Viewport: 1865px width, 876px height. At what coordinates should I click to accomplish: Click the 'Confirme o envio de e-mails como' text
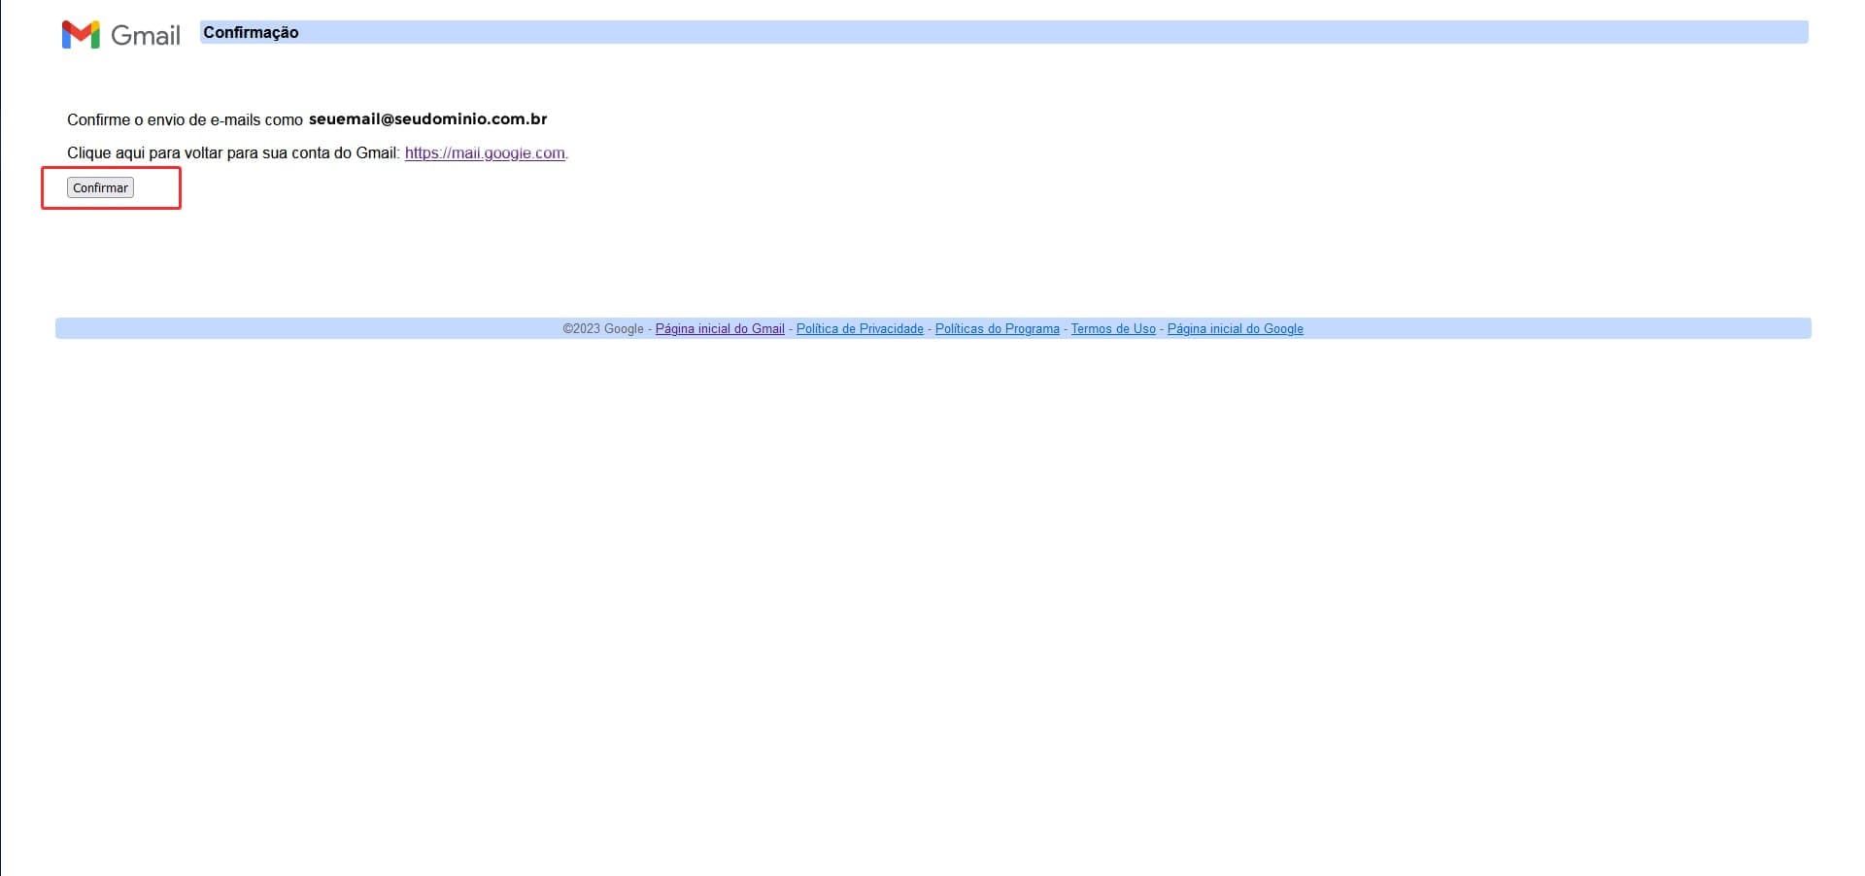(185, 120)
